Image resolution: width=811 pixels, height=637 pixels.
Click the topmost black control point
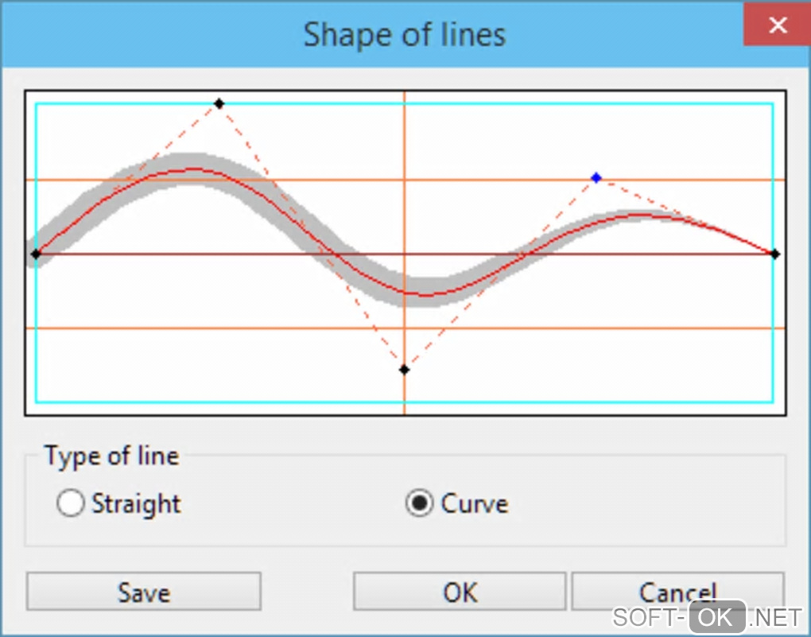tap(219, 103)
